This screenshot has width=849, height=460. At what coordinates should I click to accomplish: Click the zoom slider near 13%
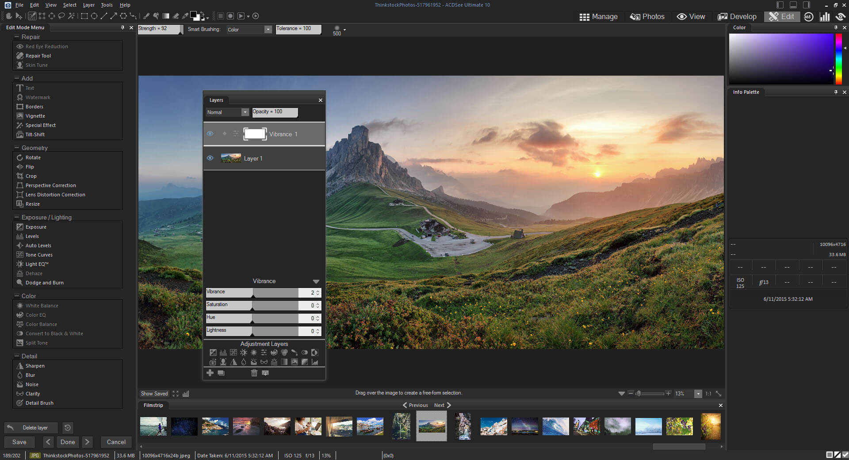(x=650, y=394)
